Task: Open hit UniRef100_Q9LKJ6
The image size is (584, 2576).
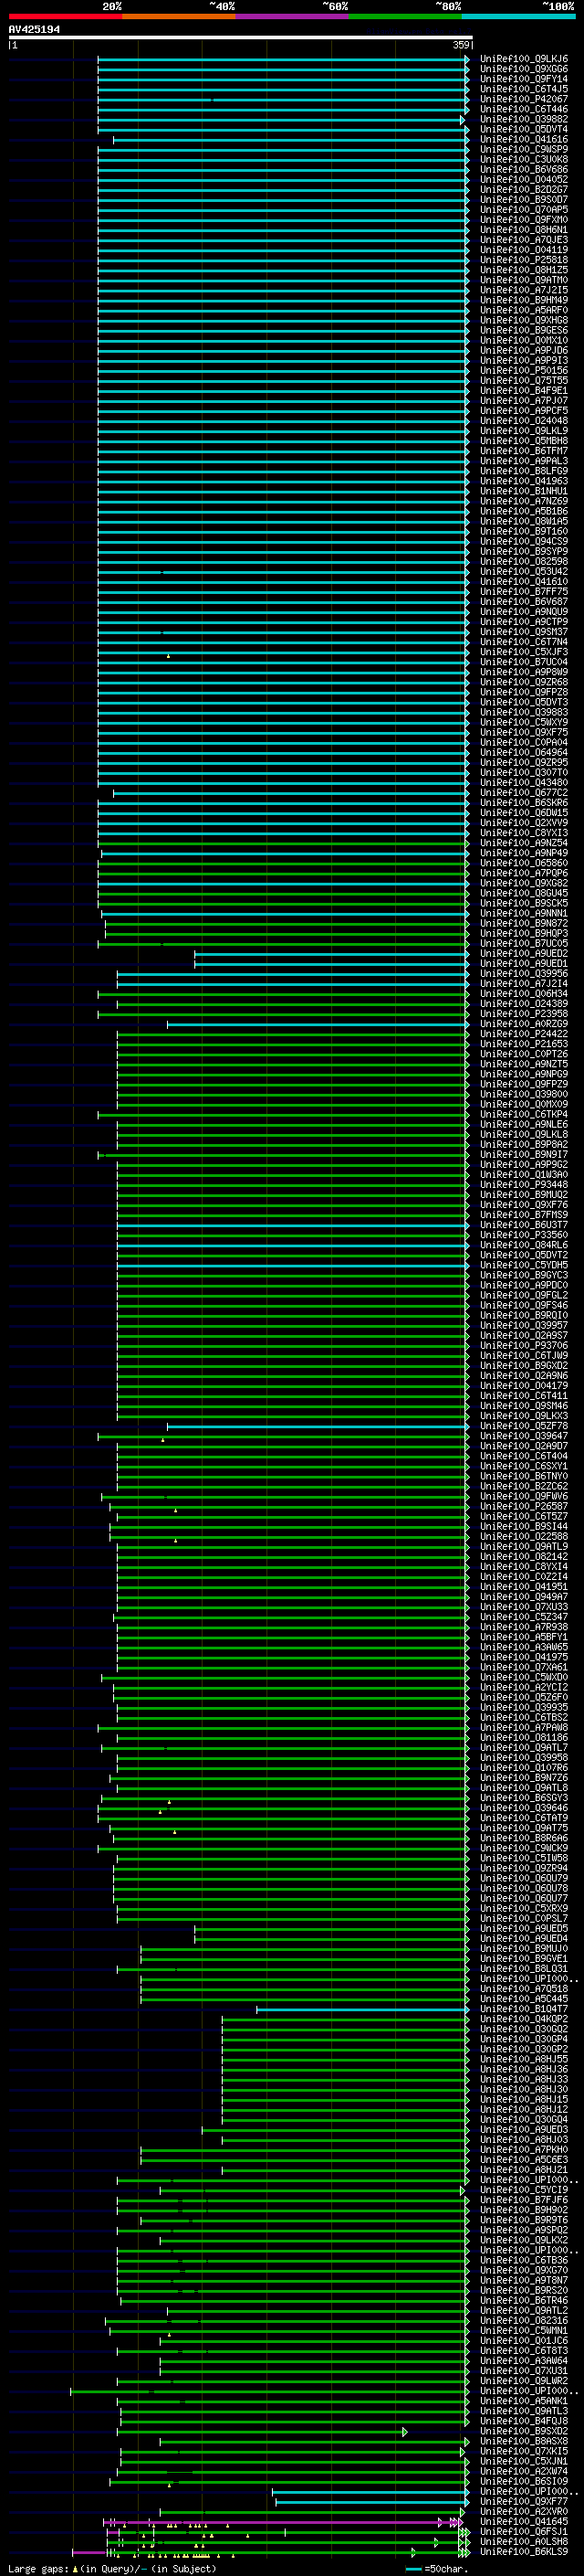Action: click(524, 59)
